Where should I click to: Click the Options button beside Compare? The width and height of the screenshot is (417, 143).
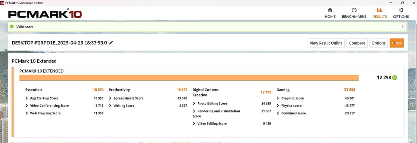(x=378, y=43)
